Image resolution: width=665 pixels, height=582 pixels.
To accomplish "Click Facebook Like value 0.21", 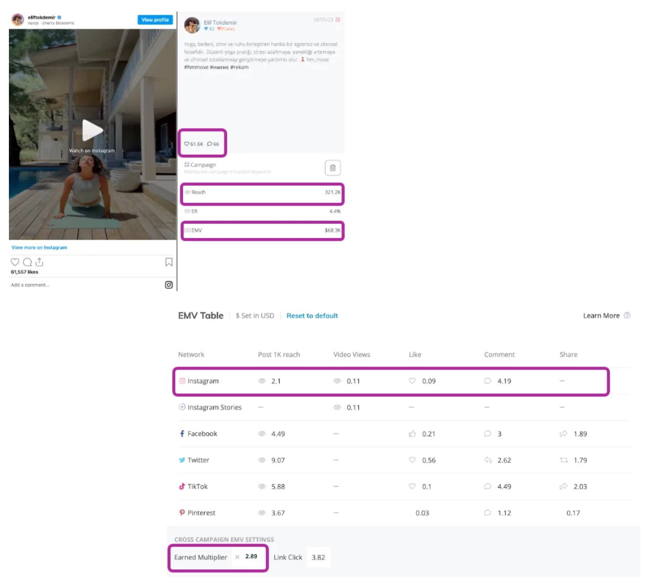I will coord(428,434).
